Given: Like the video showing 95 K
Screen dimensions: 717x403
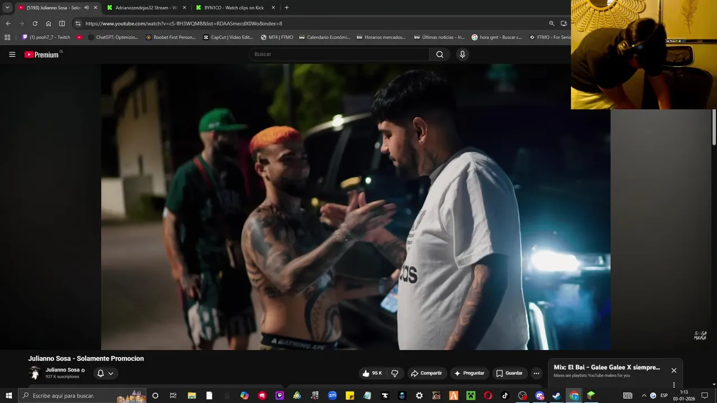Looking at the screenshot, I should (372, 373).
